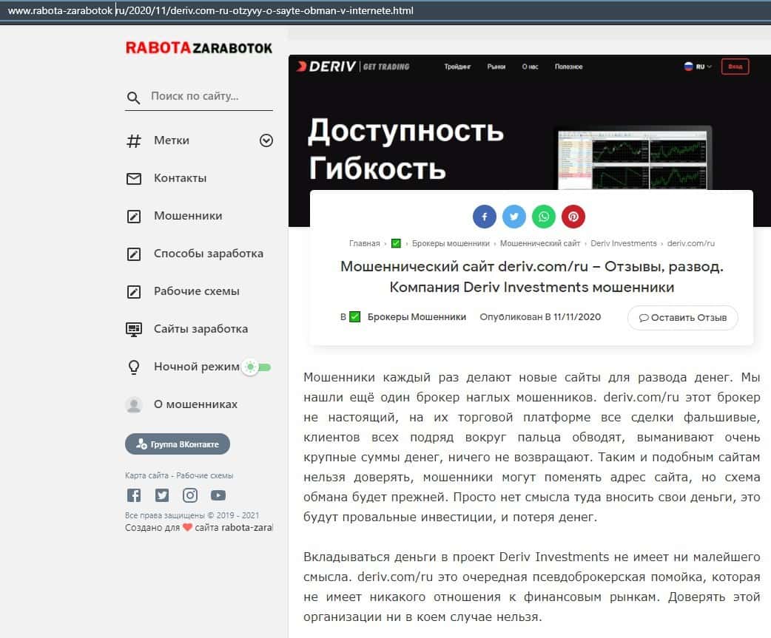The image size is (771, 638).
Task: Open the Рабочие схемы menu section
Action: point(197,291)
